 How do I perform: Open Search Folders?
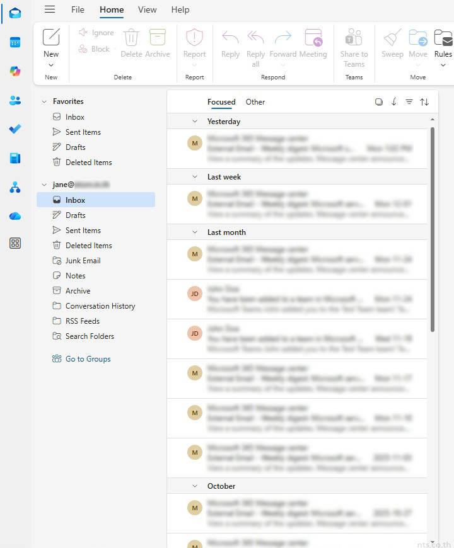96,336
